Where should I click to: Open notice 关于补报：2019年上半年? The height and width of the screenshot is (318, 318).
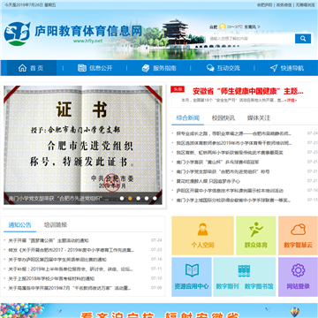[x=71, y=269]
